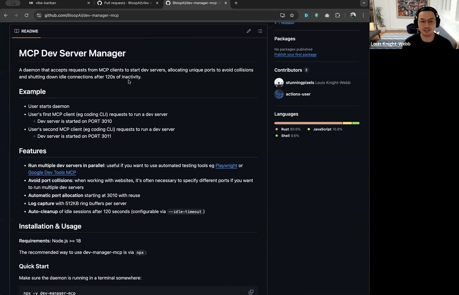Click 'Dev server is started on PORT 3011'
The image size is (459, 295).
coord(74,136)
